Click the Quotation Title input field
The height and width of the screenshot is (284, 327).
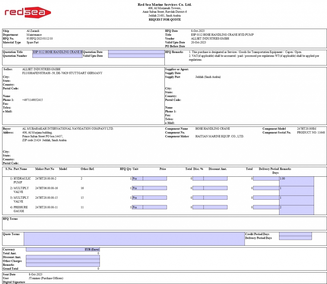(x=57, y=52)
